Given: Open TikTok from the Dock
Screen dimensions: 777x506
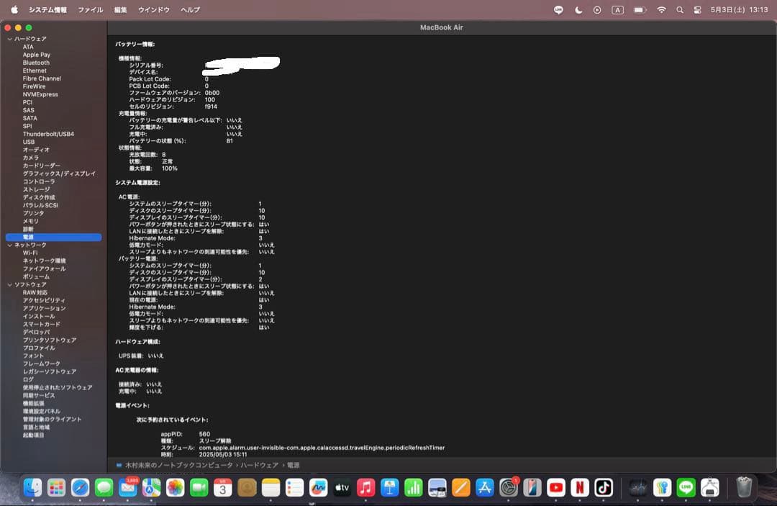Looking at the screenshot, I should coord(604,488).
